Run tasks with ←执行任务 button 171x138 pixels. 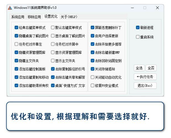click(x=145, y=77)
